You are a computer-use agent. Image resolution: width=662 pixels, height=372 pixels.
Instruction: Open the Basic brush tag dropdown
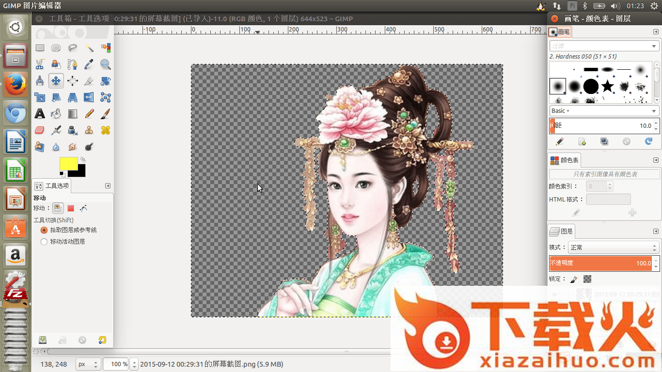coord(604,111)
